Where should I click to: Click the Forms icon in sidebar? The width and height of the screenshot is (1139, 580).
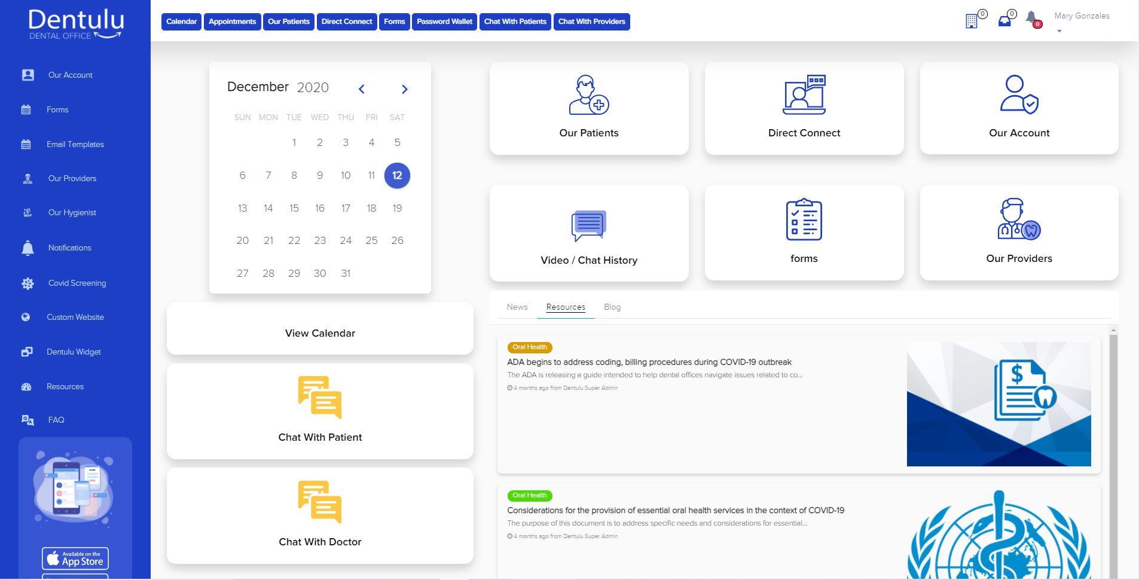26,109
